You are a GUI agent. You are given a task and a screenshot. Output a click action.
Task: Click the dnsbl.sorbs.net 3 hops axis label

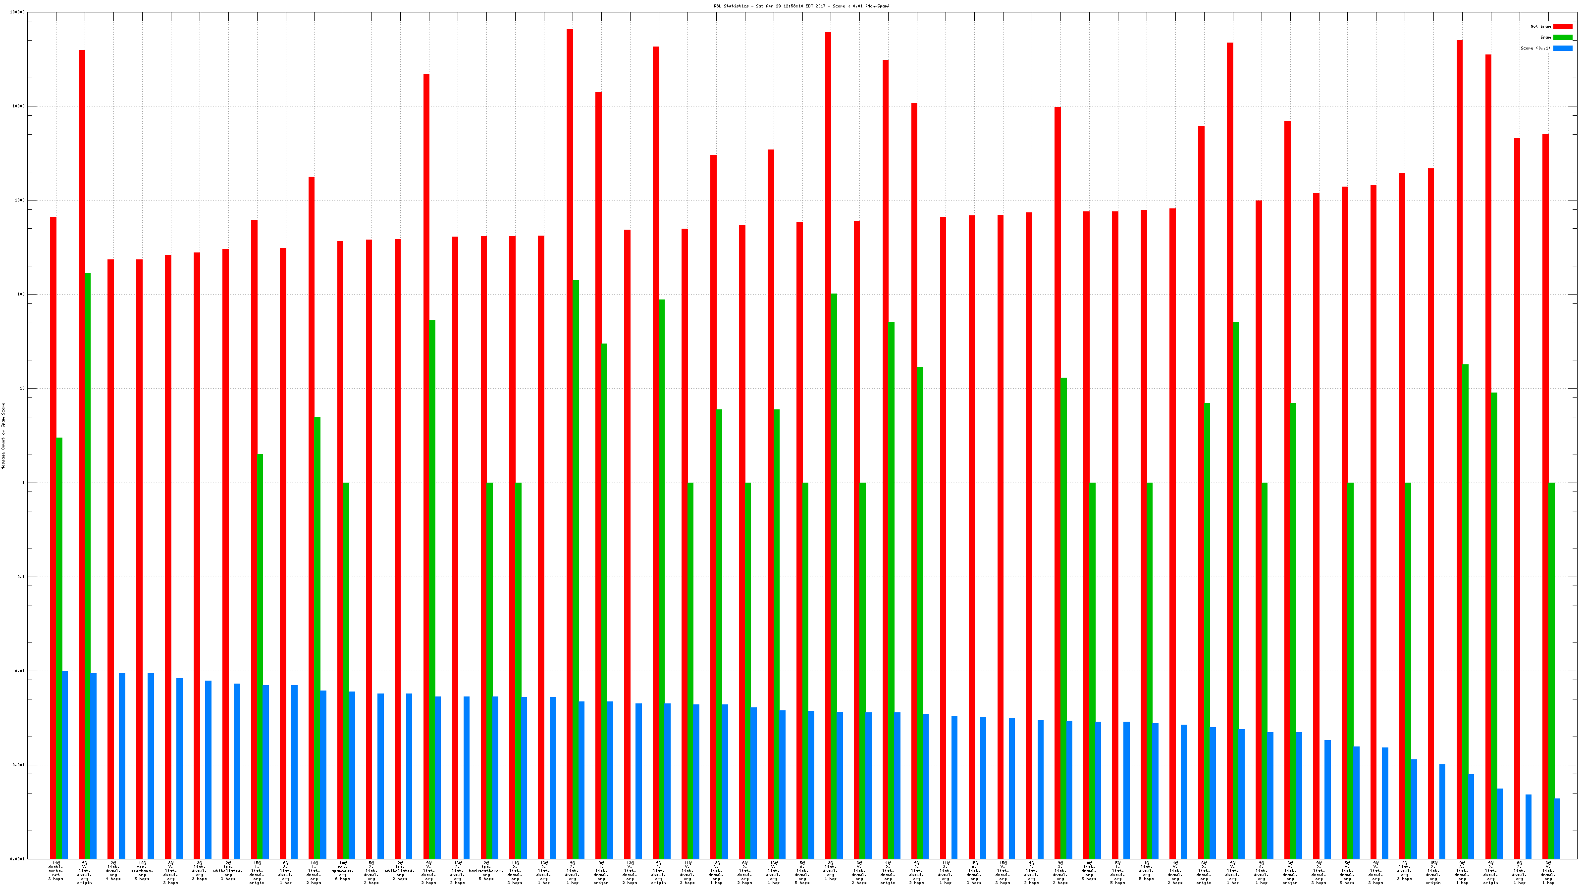point(55,871)
